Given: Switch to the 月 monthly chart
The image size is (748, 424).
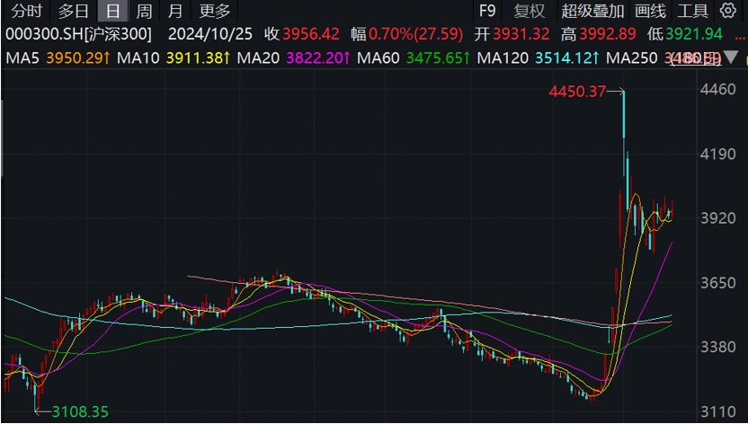Looking at the screenshot, I should point(175,11).
